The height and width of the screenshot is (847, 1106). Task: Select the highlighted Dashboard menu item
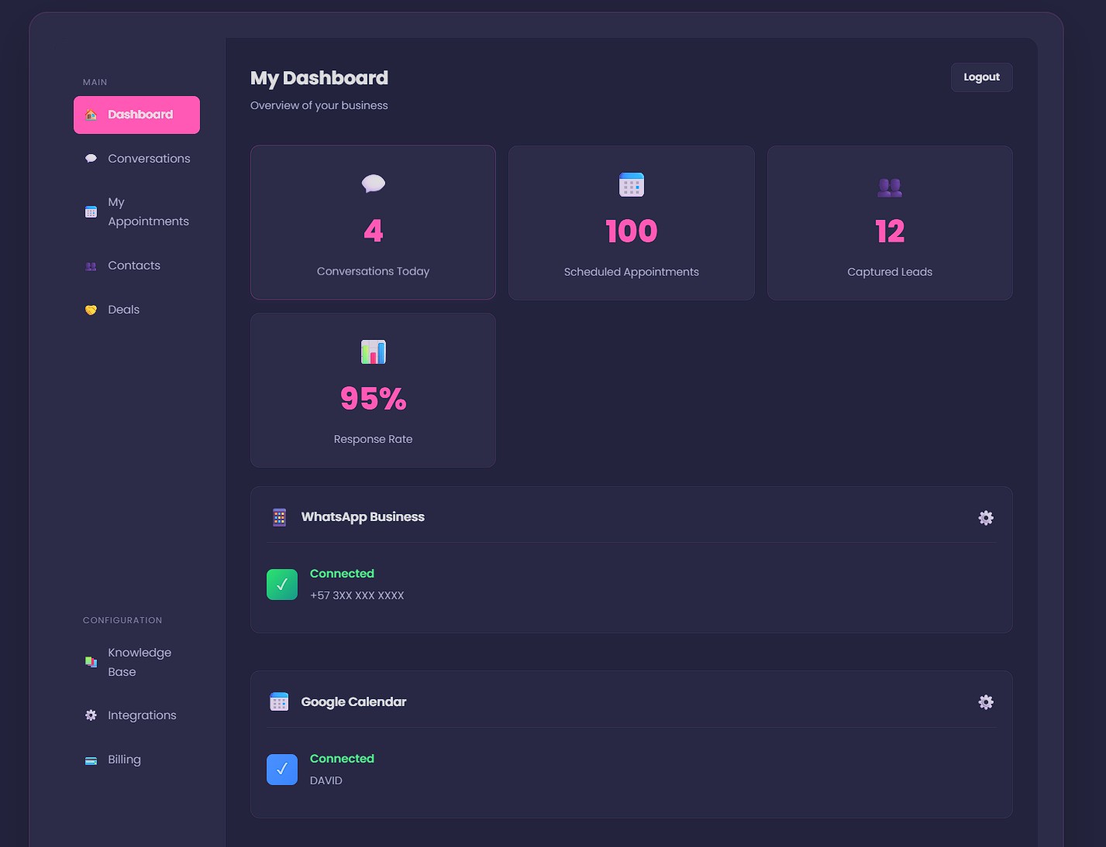(137, 115)
